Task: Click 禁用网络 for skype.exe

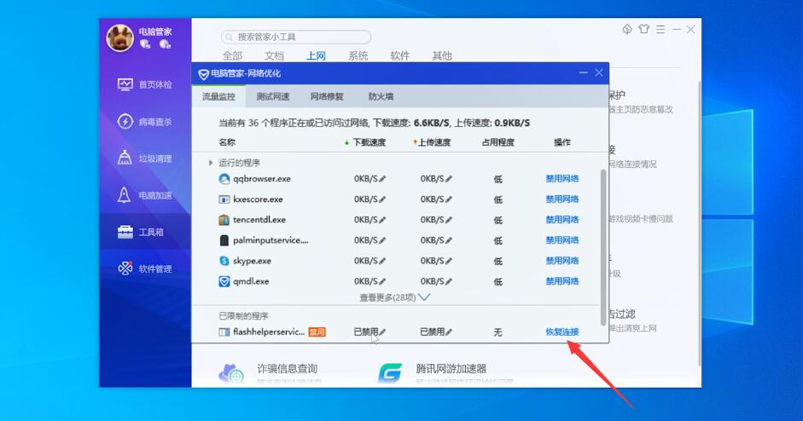Action: coord(562,261)
